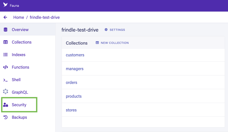Navigate to Home breadcrumb link
The height and width of the screenshot is (132, 228).
click(19, 17)
